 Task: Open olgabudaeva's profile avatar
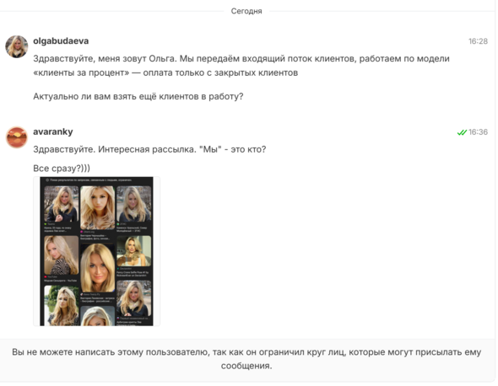coord(17,46)
